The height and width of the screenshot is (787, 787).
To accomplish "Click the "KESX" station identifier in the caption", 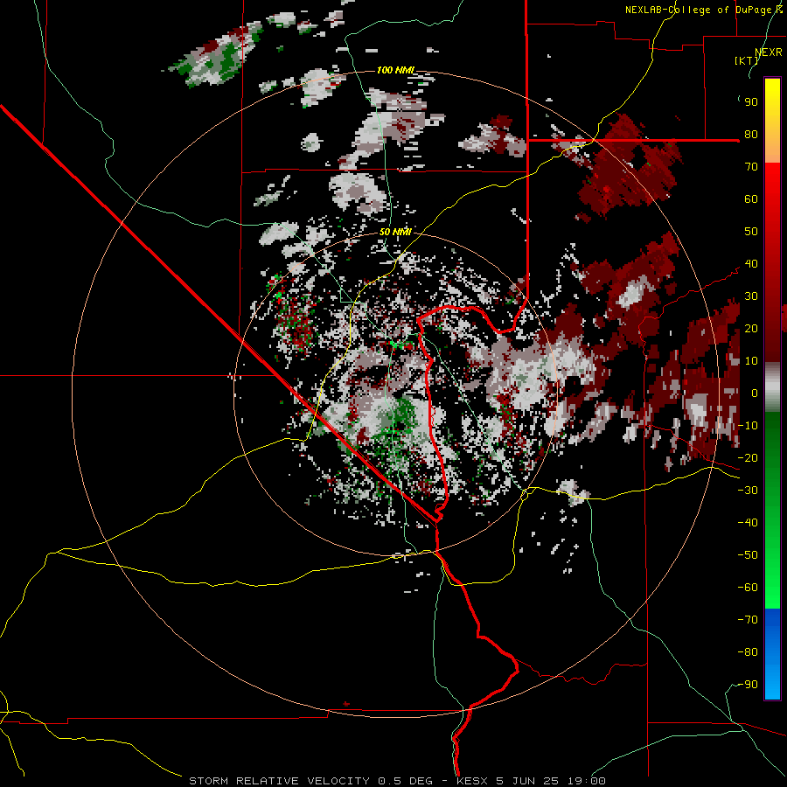I will (474, 781).
